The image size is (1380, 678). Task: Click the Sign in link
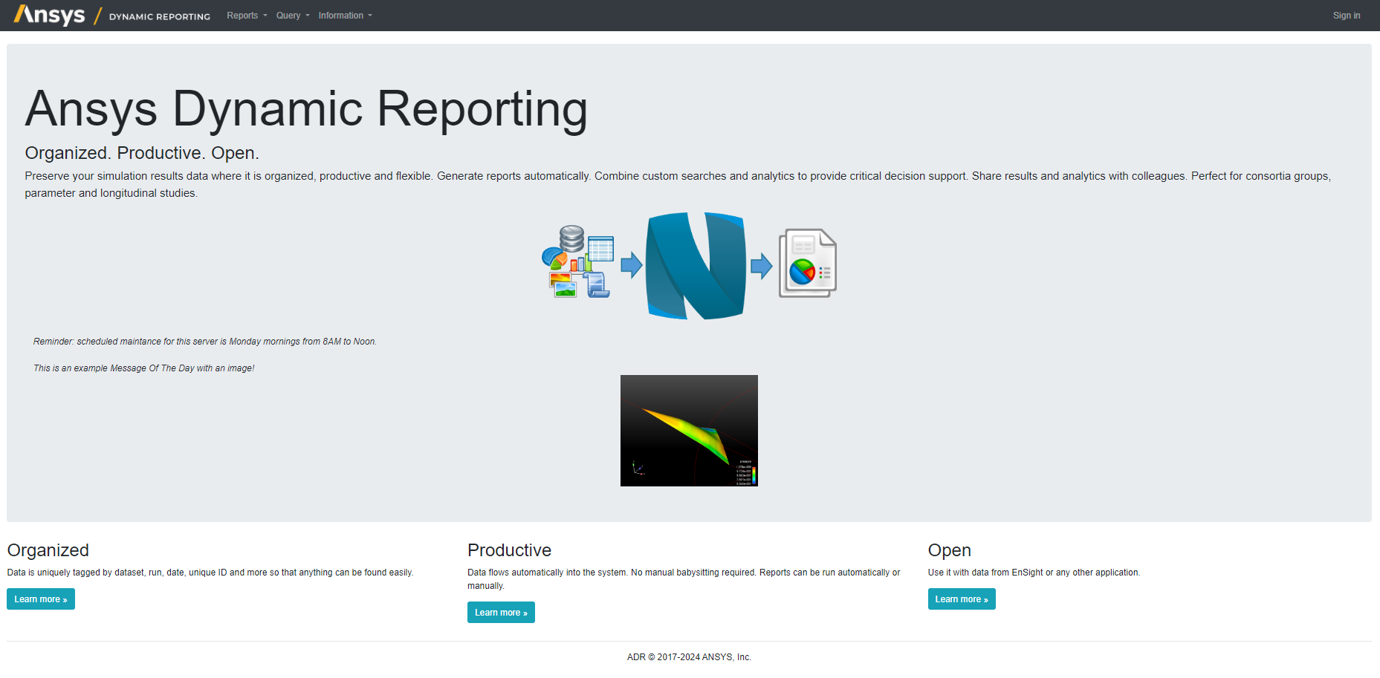pos(1346,16)
